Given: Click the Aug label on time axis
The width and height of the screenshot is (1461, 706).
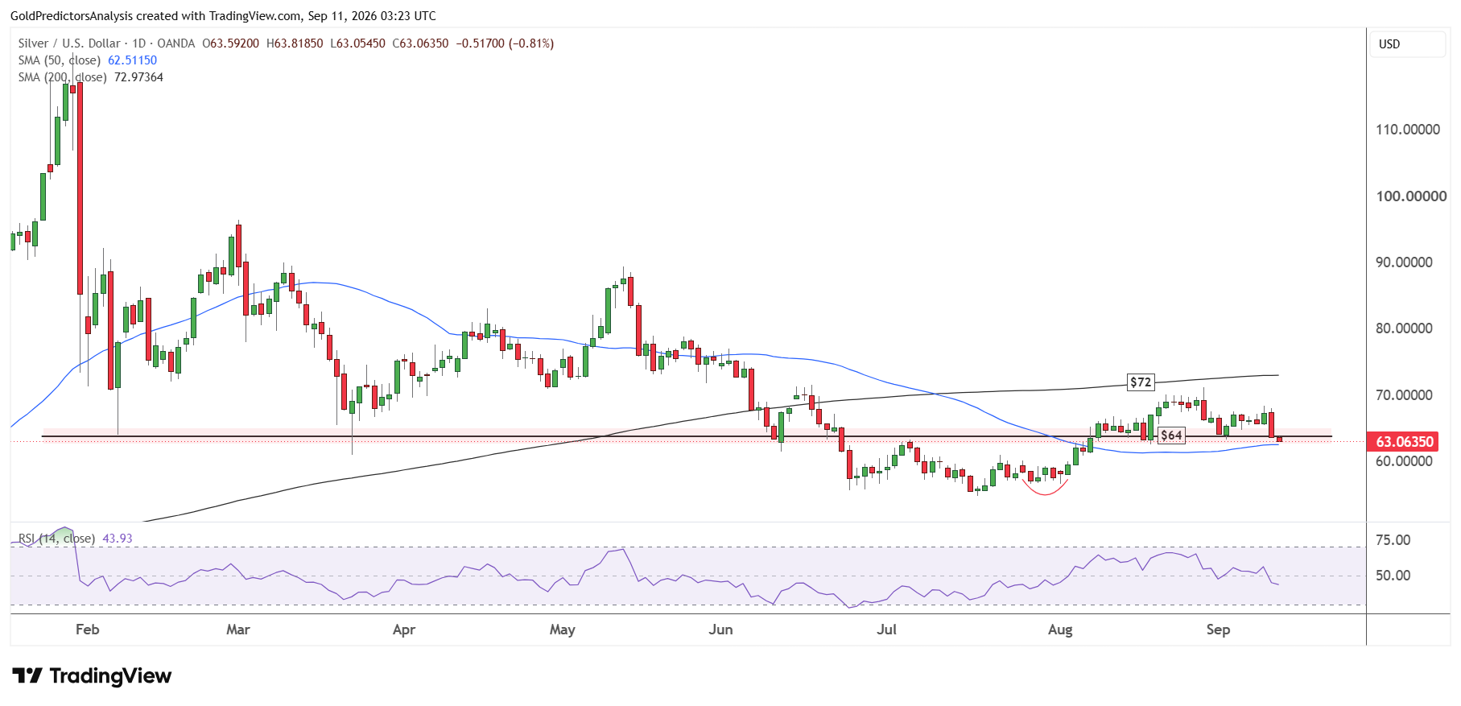Looking at the screenshot, I should pos(1060,630).
